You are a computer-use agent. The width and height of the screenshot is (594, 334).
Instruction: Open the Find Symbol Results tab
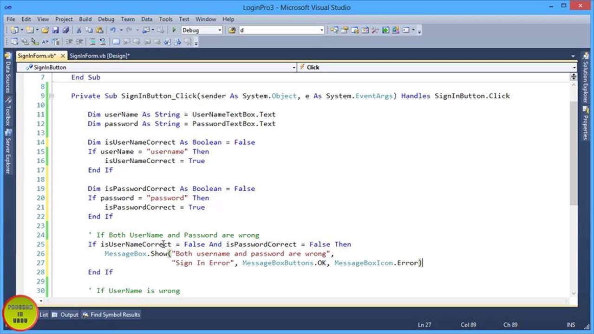pos(111,315)
